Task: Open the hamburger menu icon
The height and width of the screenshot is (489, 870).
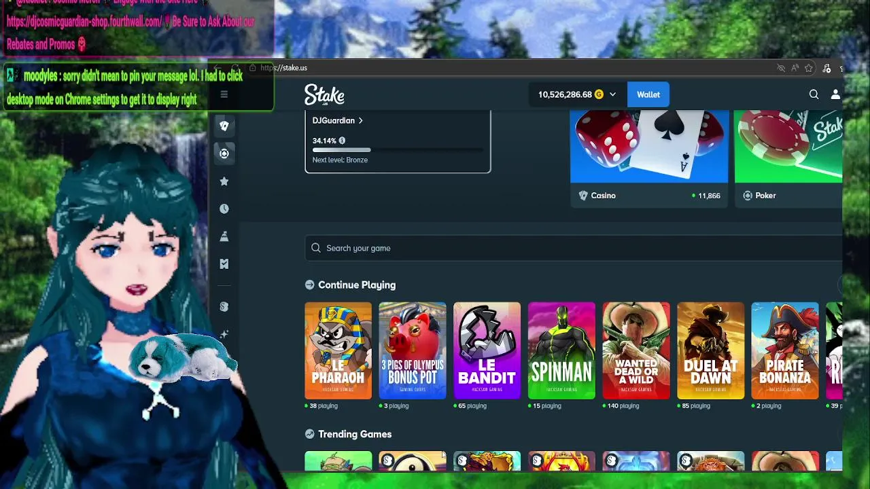Action: 224,94
